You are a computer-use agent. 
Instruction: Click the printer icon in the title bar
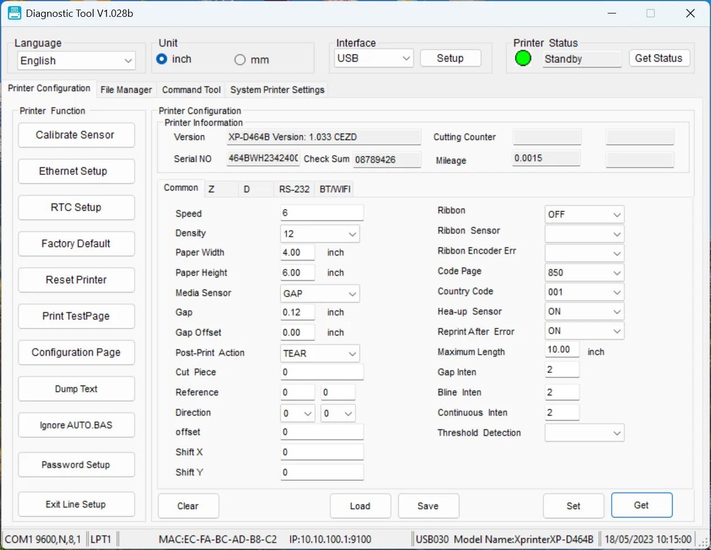tap(13, 13)
